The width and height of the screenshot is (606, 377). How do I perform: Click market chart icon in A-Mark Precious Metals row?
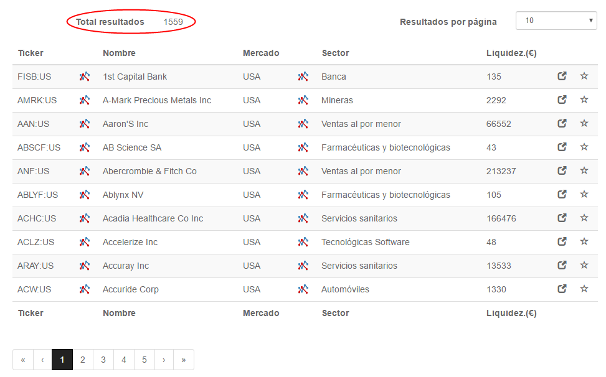303,100
